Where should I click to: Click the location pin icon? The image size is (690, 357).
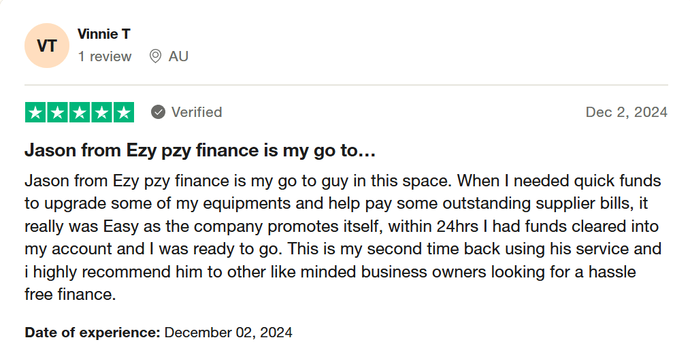point(155,56)
